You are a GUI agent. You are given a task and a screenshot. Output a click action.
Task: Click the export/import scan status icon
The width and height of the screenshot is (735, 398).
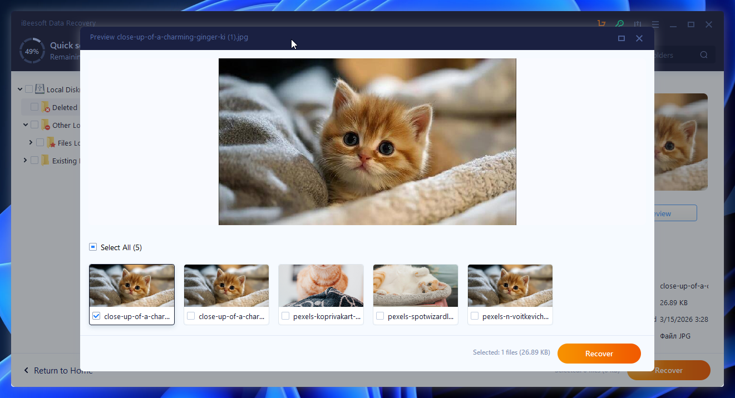click(x=638, y=24)
